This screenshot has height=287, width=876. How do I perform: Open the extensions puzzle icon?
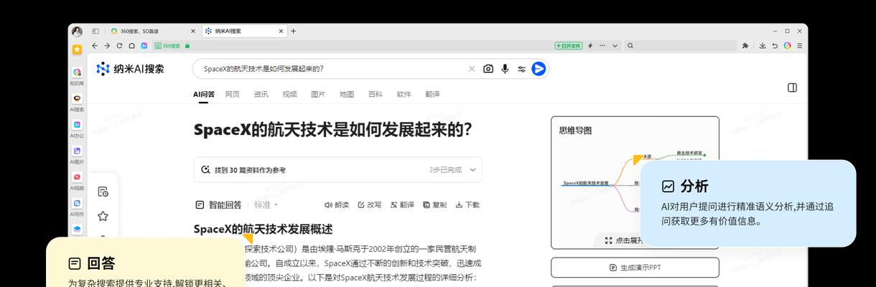(x=745, y=45)
